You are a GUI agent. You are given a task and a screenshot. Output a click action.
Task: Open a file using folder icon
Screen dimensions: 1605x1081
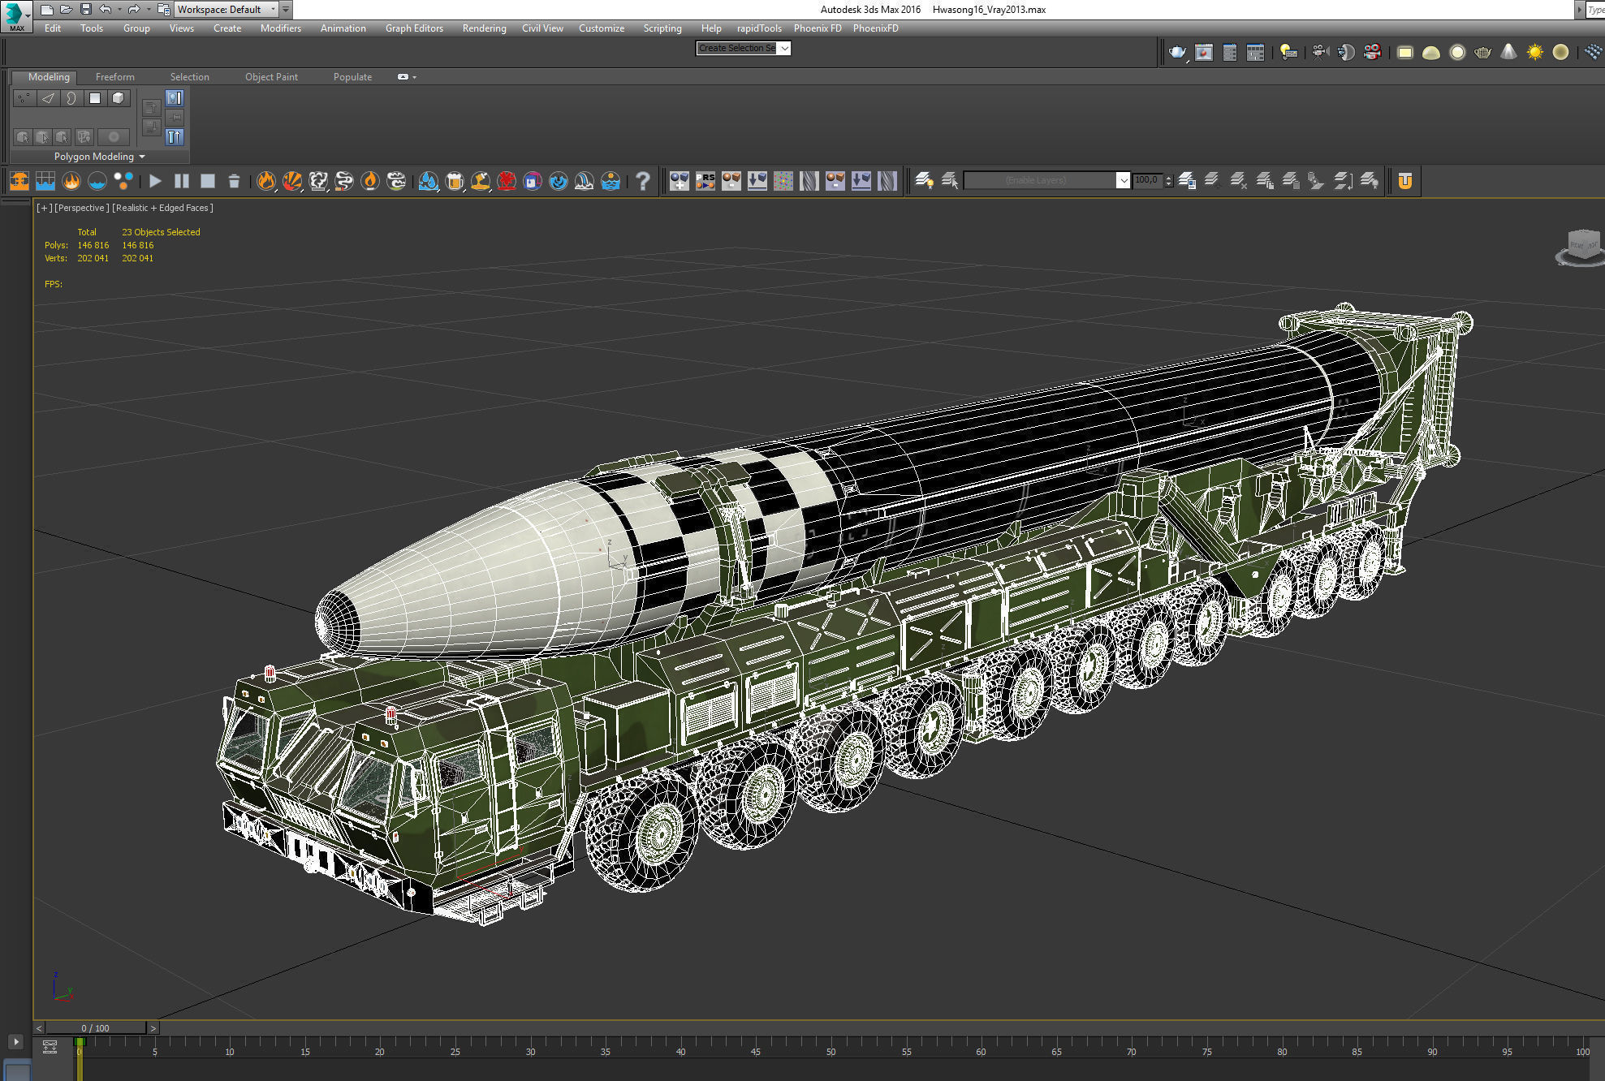66,10
